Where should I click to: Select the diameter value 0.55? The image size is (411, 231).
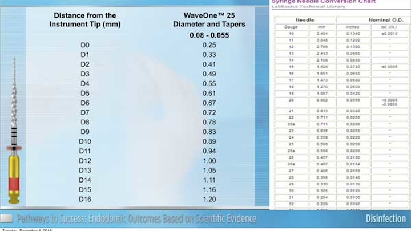209,84
